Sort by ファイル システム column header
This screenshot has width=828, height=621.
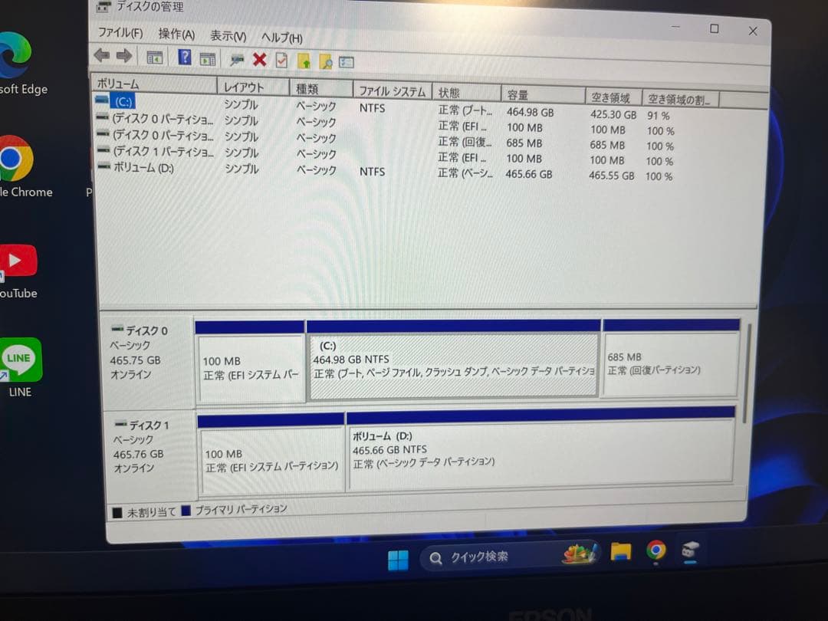tap(393, 90)
